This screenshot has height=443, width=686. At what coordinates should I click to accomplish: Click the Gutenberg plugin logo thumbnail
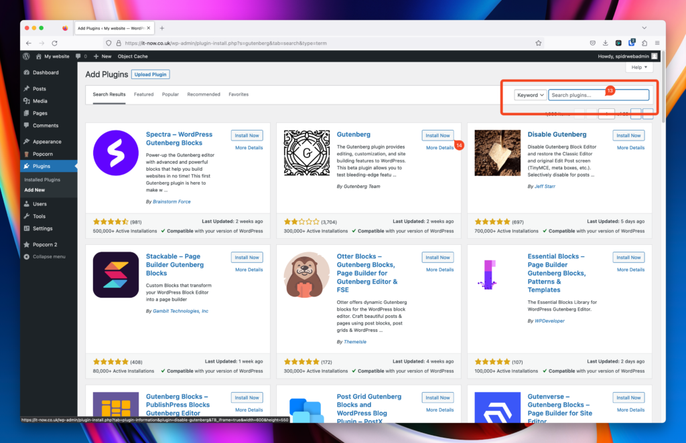(x=307, y=153)
